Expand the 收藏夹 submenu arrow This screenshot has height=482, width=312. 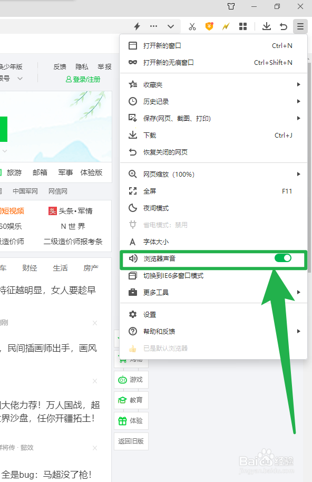(x=298, y=84)
